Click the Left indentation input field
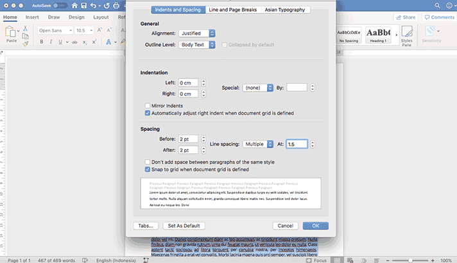 coord(188,83)
